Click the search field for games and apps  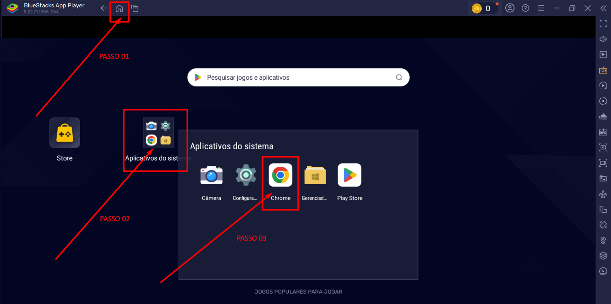click(298, 77)
